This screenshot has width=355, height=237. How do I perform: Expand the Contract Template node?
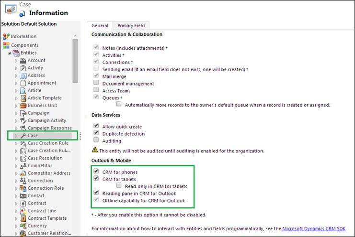coord(16,218)
